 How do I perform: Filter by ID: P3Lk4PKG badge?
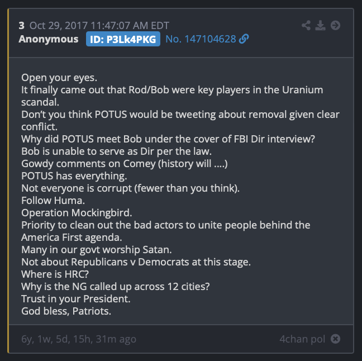123,39
